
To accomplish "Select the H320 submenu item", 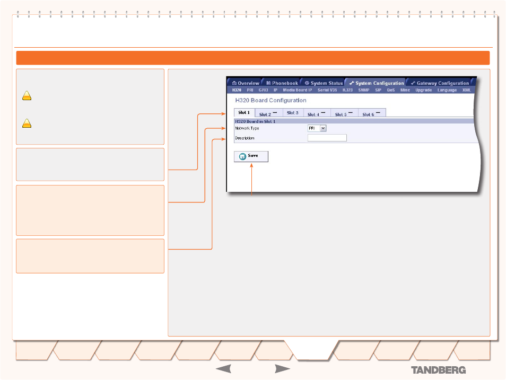I will tap(237, 90).
